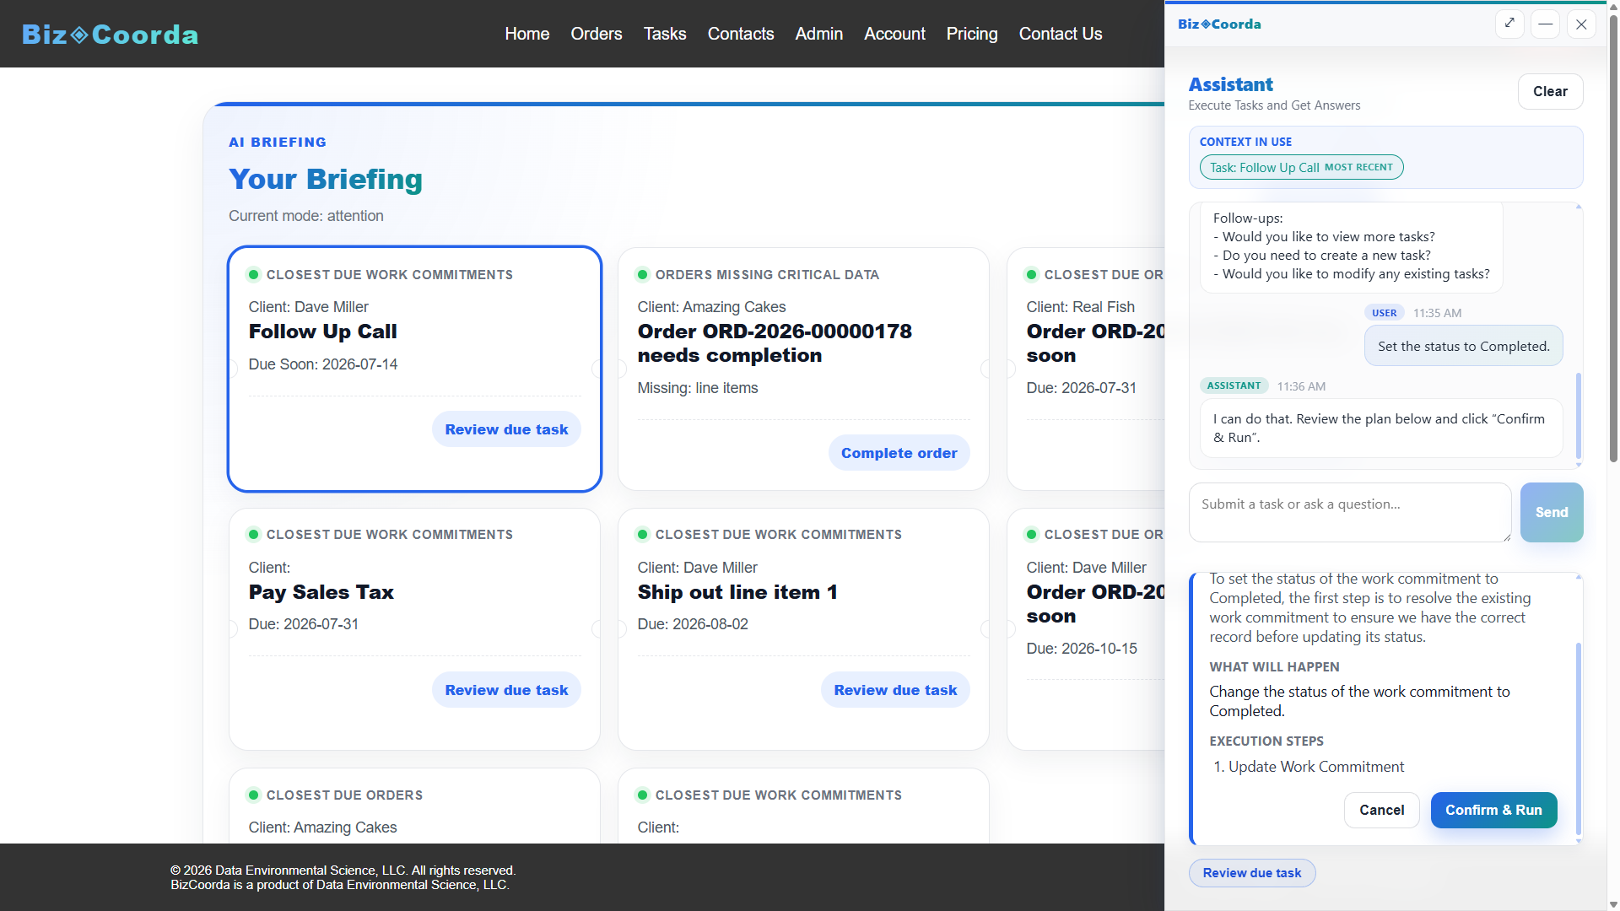Click the Task: Follow Up Call context chip

tap(1301, 167)
